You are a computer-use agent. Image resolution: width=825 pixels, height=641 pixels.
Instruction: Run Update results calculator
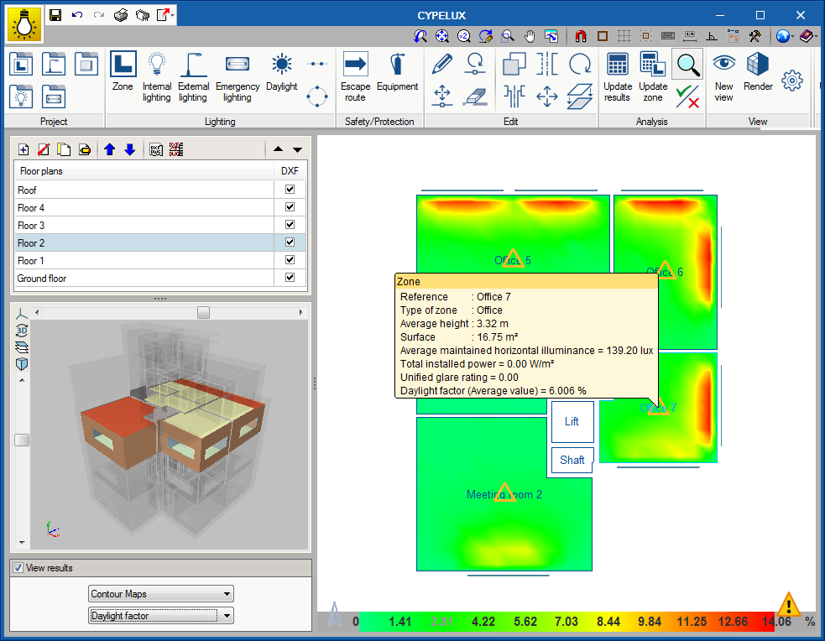coord(617,75)
